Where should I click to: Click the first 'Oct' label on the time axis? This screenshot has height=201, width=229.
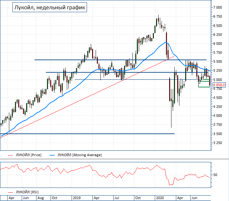(54, 198)
